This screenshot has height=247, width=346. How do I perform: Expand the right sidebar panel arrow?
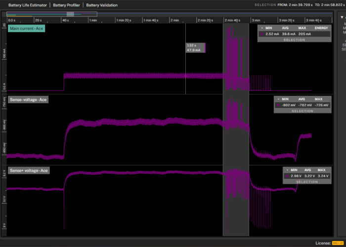click(342, 17)
